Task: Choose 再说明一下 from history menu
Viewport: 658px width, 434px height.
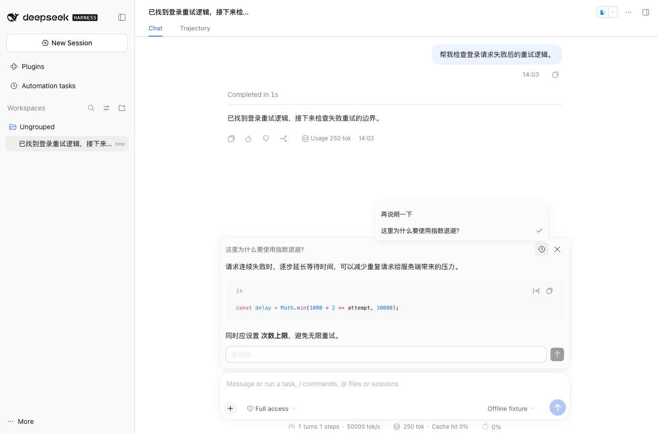Action: coord(462,215)
